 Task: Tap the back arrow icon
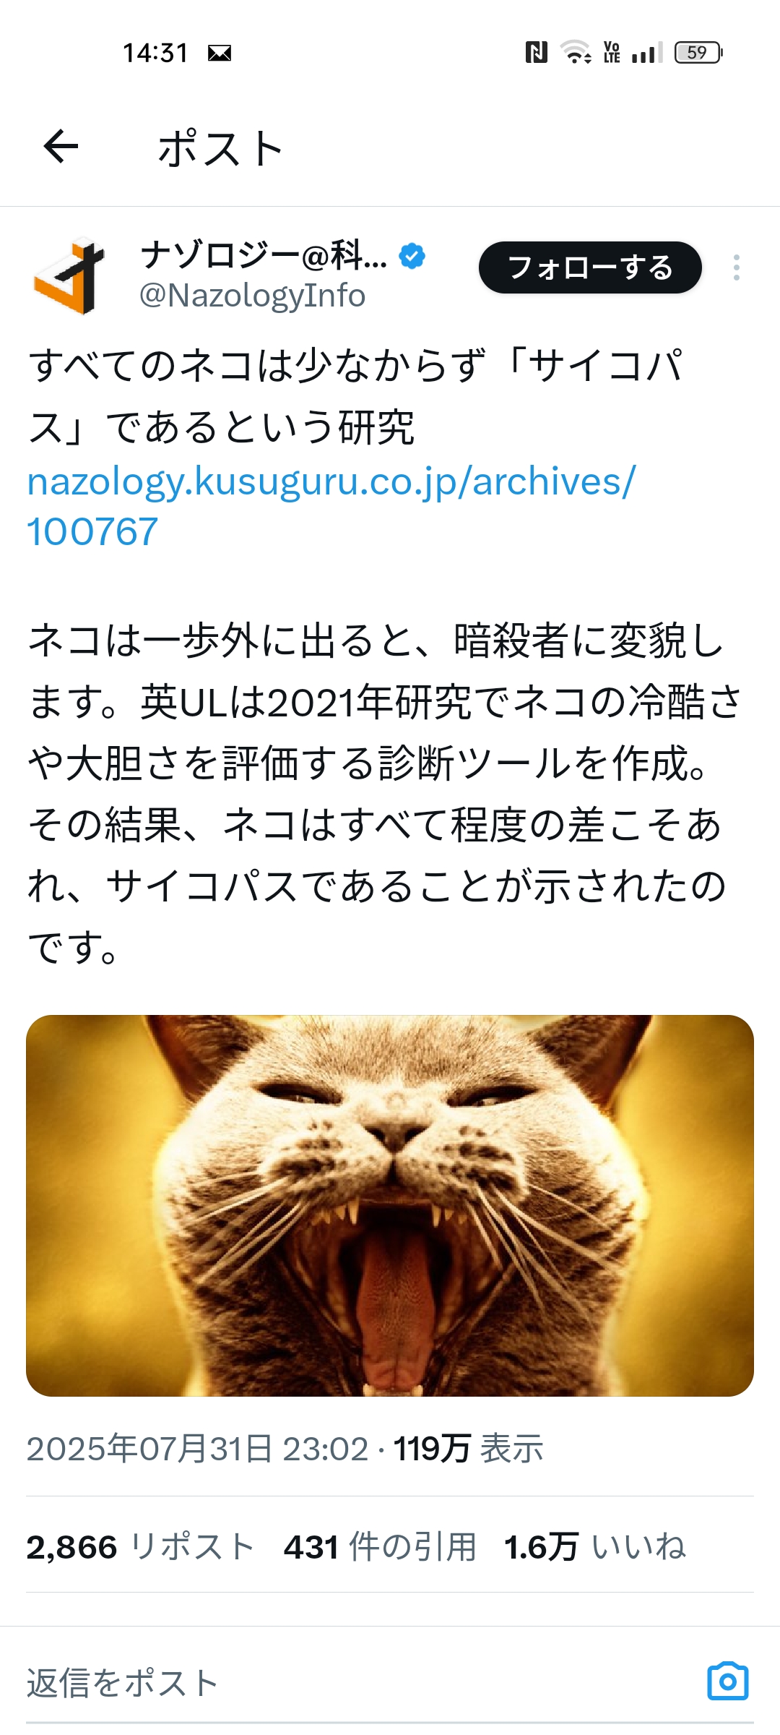[x=61, y=147]
